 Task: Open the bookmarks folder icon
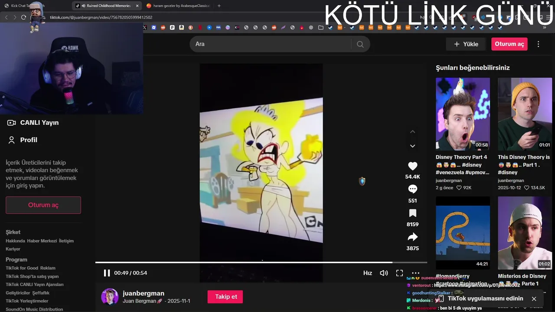point(321,27)
